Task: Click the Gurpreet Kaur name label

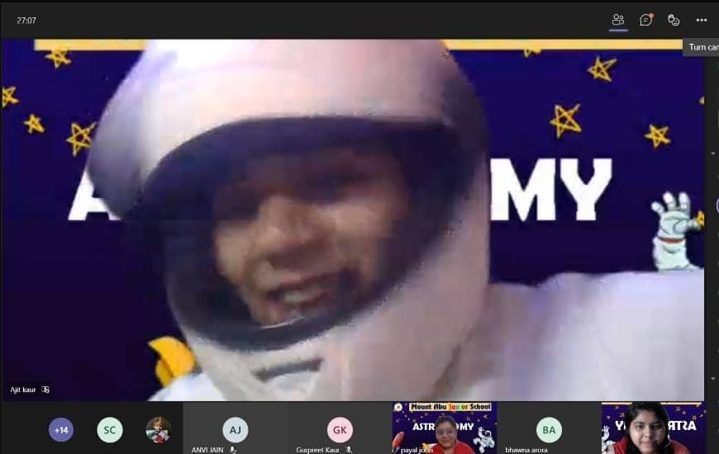Action: coord(317,450)
